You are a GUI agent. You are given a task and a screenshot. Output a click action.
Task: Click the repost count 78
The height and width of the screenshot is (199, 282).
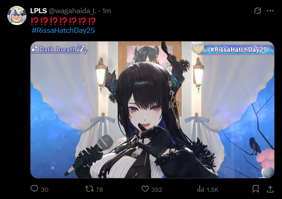coord(99,190)
